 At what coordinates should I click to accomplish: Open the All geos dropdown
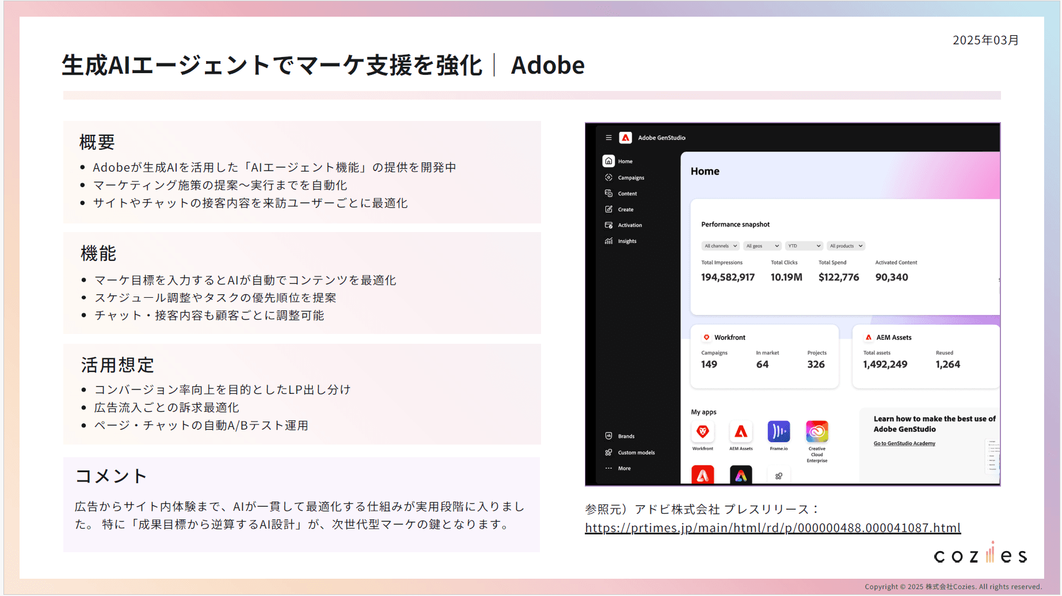tap(762, 246)
